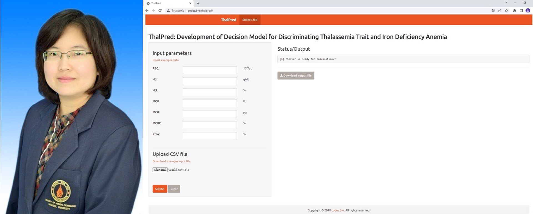This screenshot has width=533, height=214.
Task: Restore down the browser window
Action: [x=524, y=3]
